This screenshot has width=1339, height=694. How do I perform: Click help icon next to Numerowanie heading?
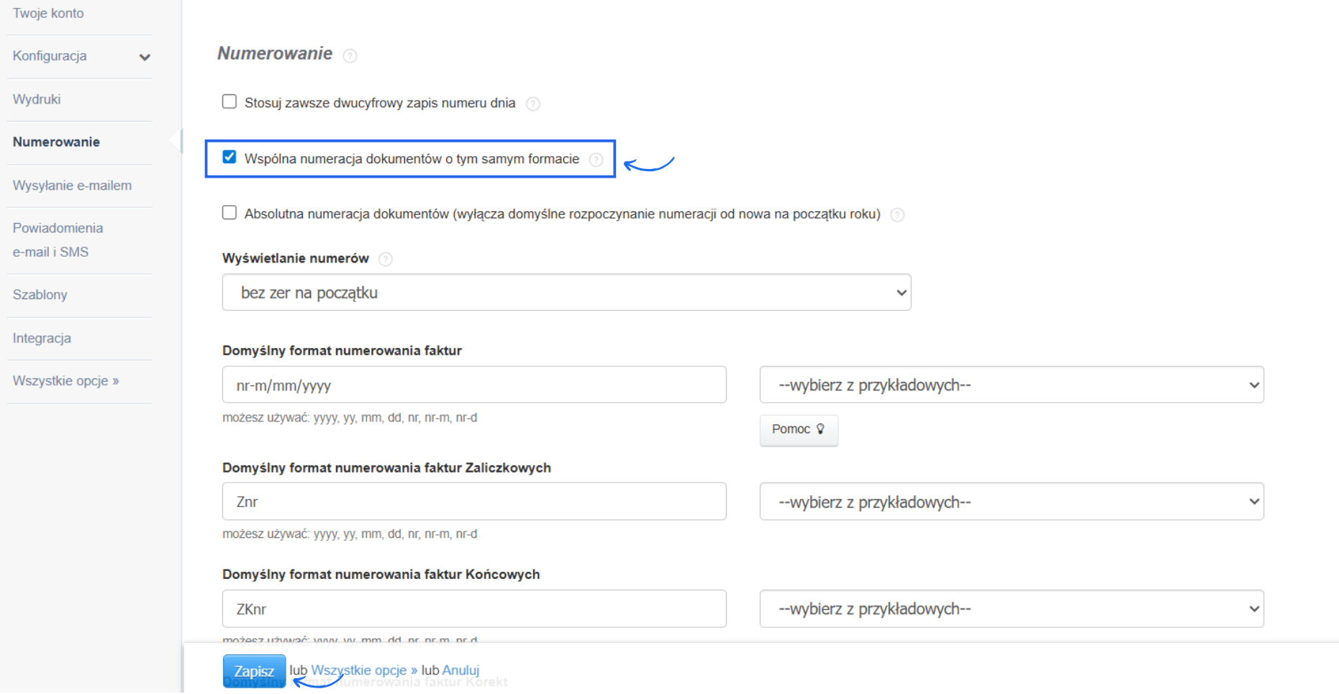[x=350, y=56]
